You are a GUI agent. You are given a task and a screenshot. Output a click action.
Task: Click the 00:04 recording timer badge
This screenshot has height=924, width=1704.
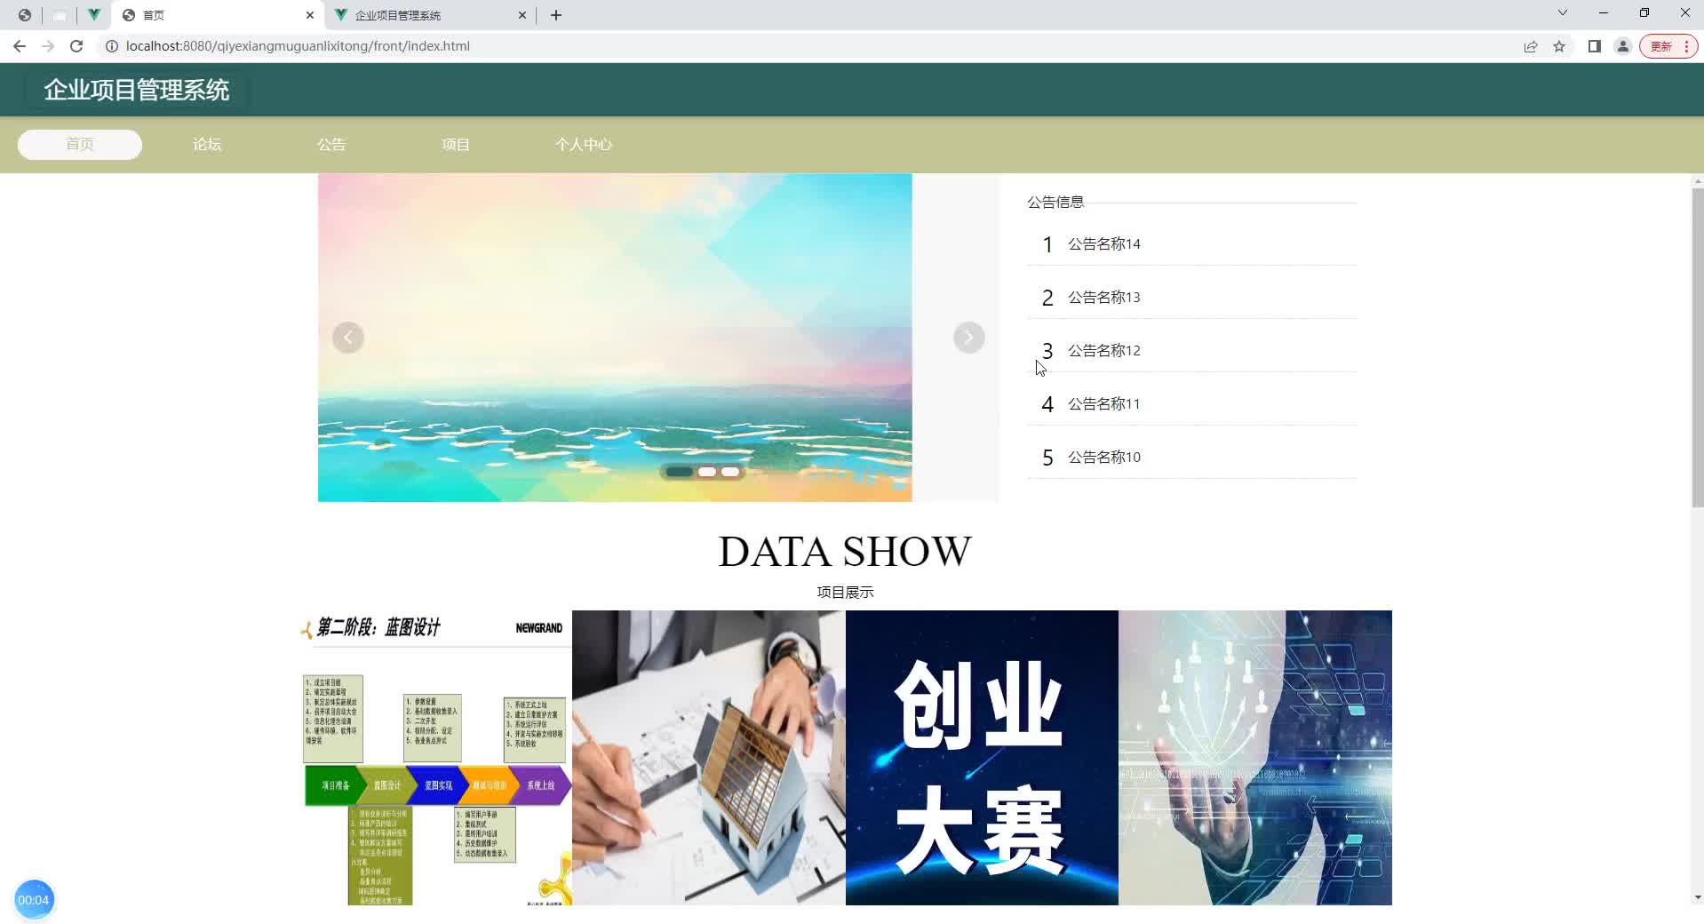(34, 900)
